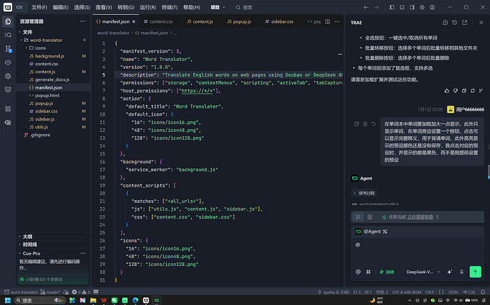Open the 终端(T) menu
The height and width of the screenshot is (305, 490).
(x=170, y=7)
